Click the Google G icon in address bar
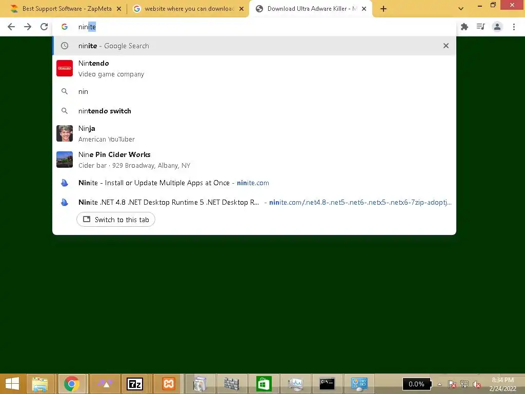Viewport: 525px width, 394px height. click(65, 27)
